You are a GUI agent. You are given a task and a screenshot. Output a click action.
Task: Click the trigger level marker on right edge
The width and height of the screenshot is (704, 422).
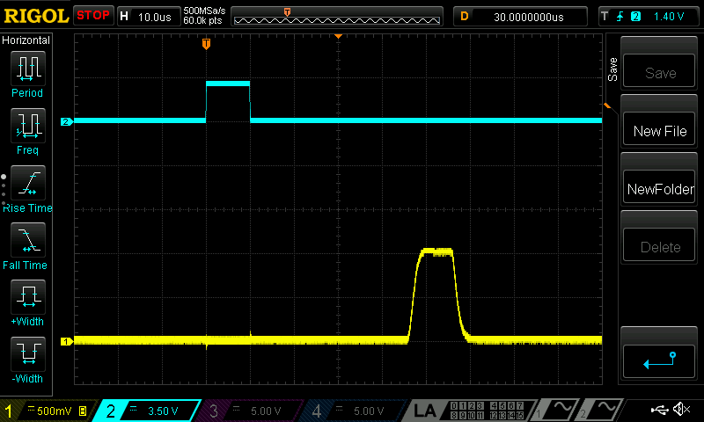[x=607, y=105]
